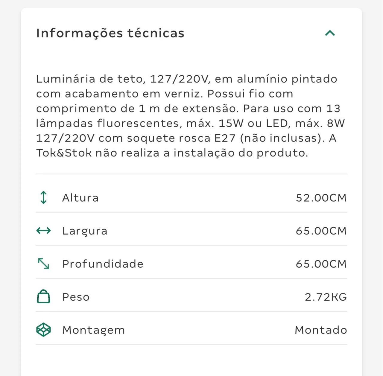Expand the Altura specification row
Viewport: 383px width, 376px height.
[x=191, y=197]
